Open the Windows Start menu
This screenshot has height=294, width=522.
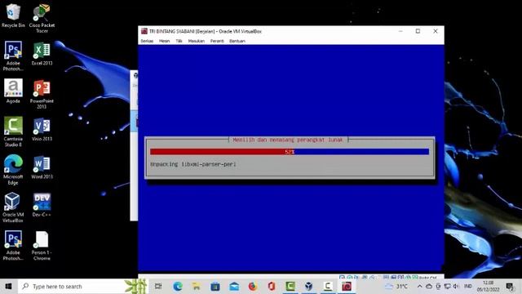[x=9, y=287]
